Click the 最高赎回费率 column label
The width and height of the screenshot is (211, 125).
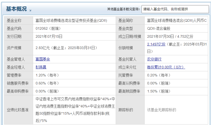129,91
